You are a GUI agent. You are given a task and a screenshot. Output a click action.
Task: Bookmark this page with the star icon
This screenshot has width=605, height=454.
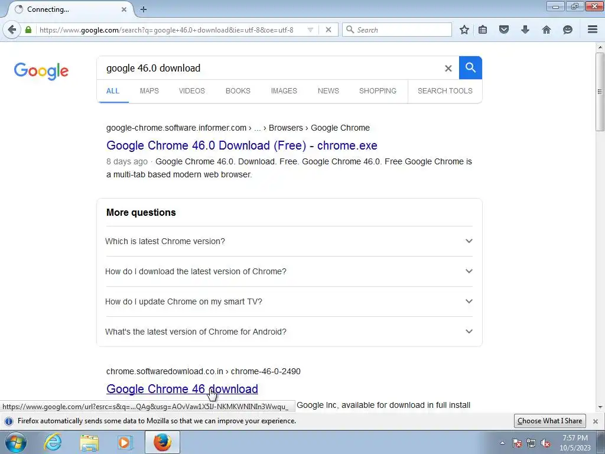pyautogui.click(x=464, y=30)
